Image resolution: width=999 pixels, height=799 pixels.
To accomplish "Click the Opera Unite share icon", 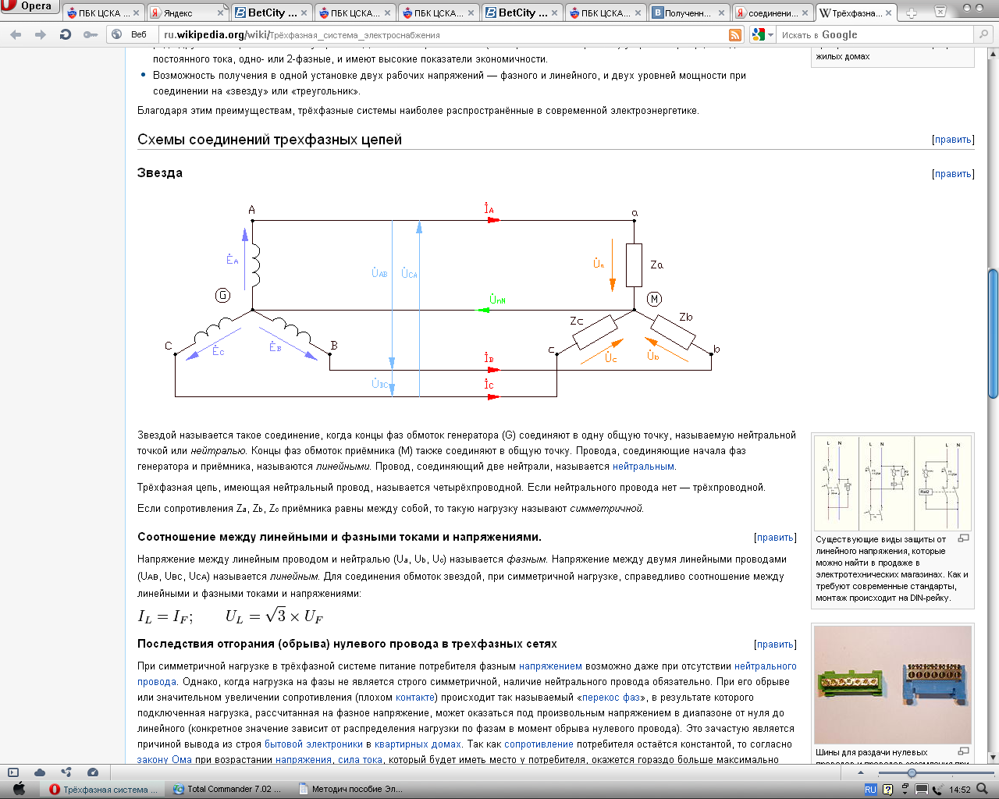I will 66,772.
